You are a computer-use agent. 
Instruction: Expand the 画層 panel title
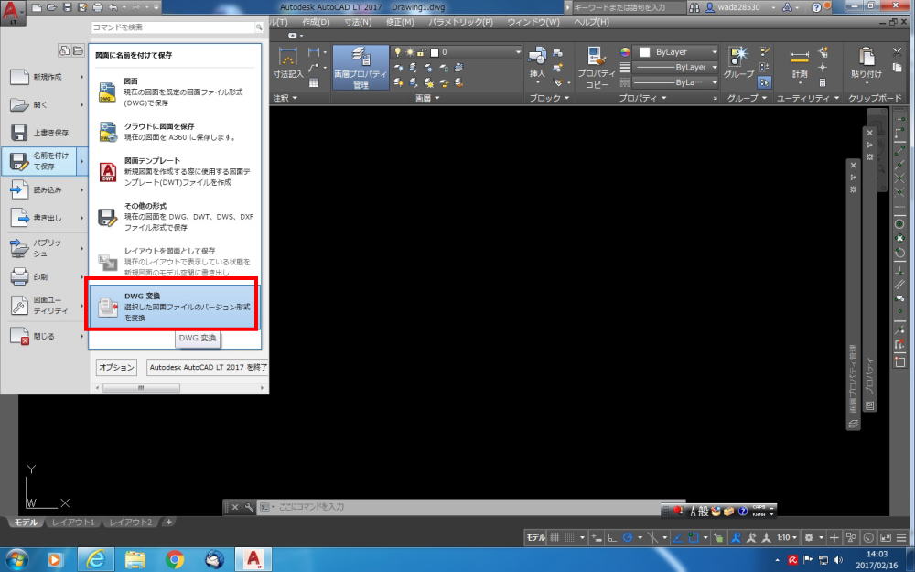(427, 98)
